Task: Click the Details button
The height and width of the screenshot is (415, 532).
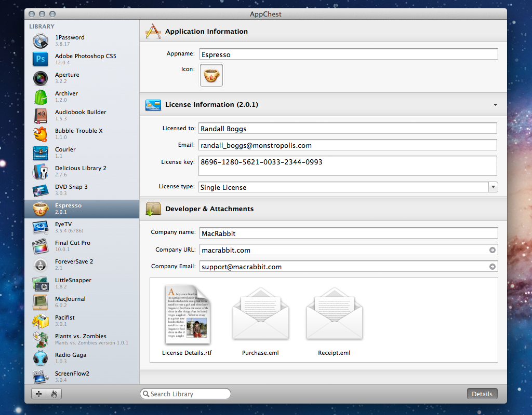Action: coord(482,394)
